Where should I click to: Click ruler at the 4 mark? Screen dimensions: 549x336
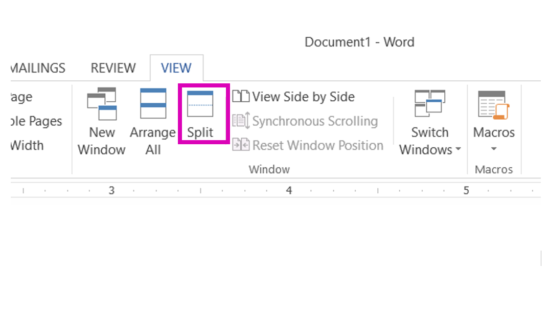[288, 191]
